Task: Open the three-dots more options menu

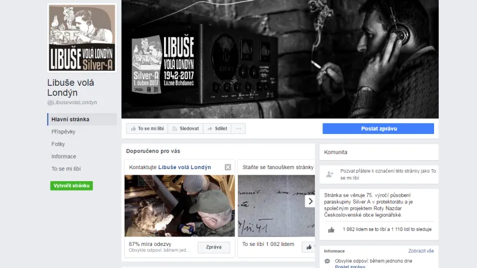Action: tap(238, 129)
